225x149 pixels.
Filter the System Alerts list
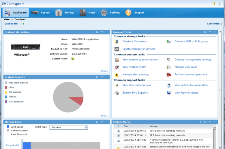tap(200, 122)
